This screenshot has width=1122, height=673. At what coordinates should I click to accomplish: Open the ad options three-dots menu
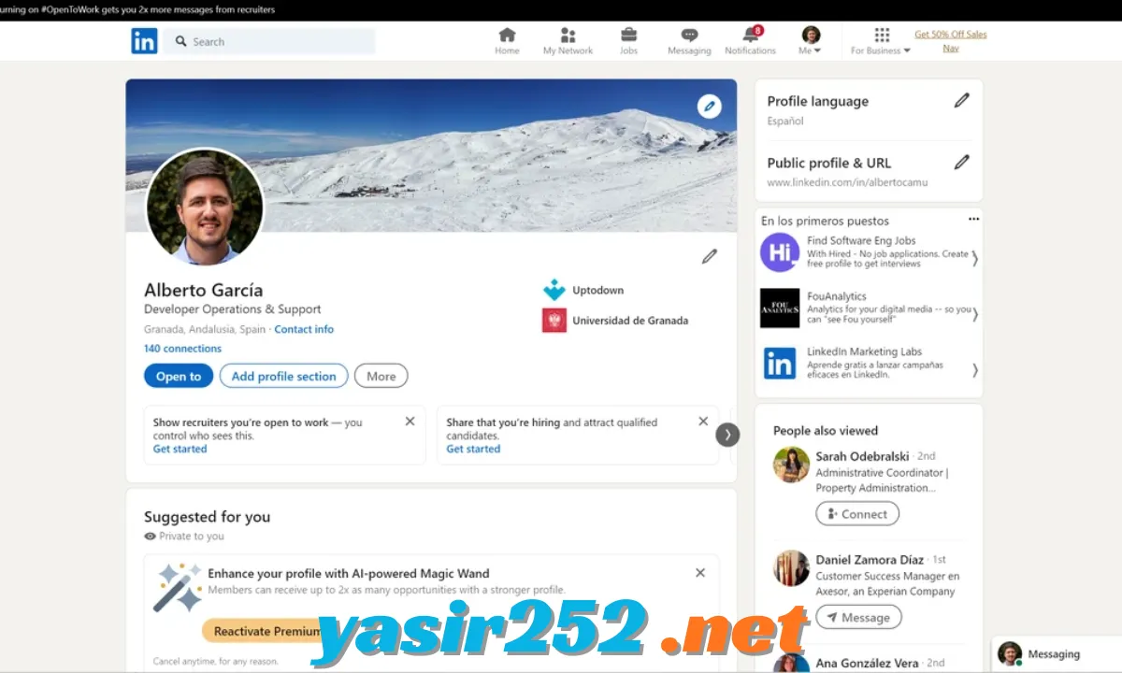click(973, 219)
